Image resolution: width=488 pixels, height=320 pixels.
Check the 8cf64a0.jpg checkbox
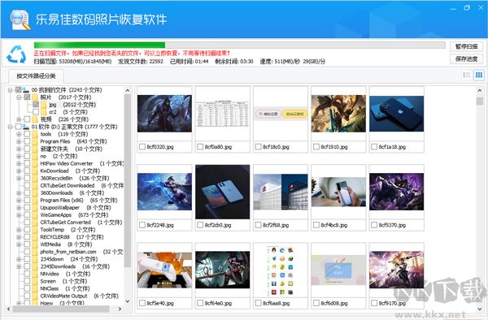coord(200,303)
